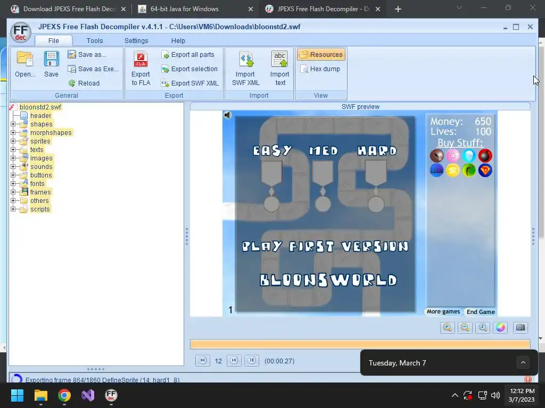Select the bomb tower icon
Image resolution: width=545 pixels, height=408 pixels.
(485, 156)
